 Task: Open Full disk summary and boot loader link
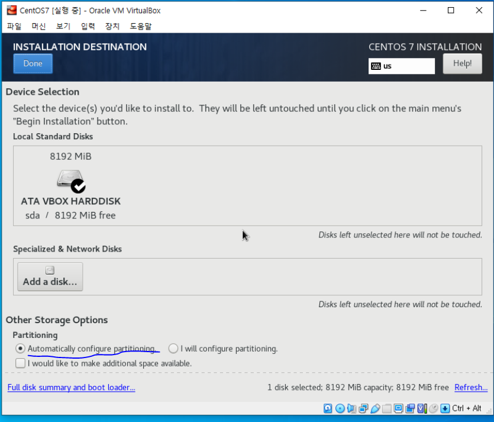[71, 387]
